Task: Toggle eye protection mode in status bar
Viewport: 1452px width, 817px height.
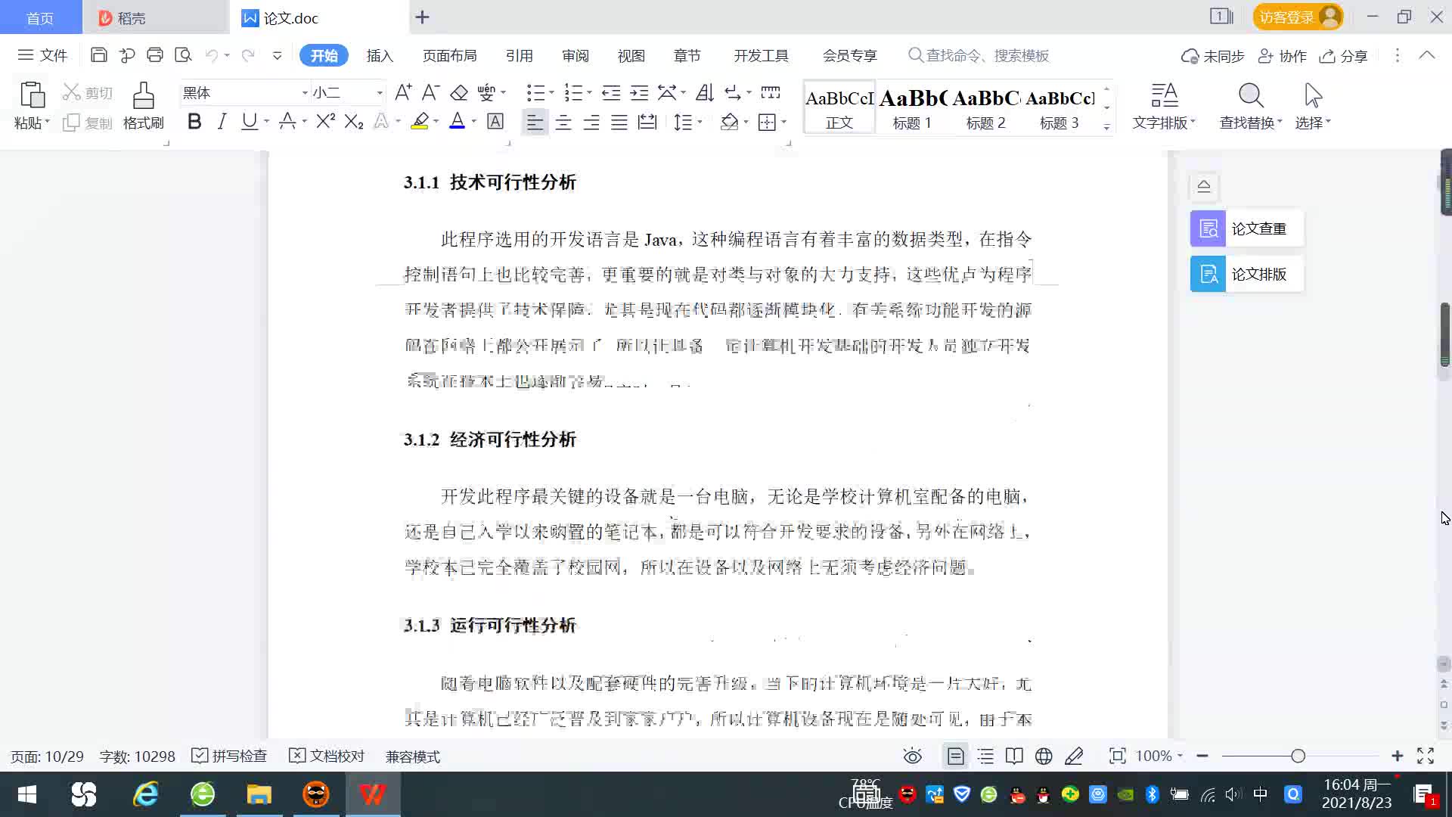Action: tap(913, 756)
